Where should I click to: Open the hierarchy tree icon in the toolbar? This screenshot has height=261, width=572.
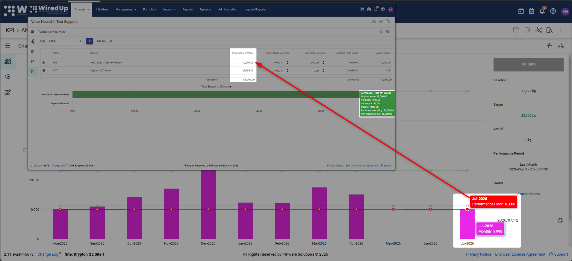pos(538,30)
